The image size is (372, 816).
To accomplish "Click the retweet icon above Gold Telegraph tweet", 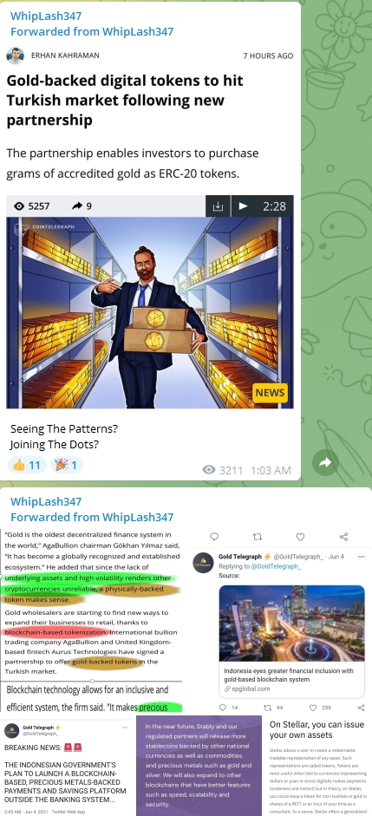I will (257, 537).
